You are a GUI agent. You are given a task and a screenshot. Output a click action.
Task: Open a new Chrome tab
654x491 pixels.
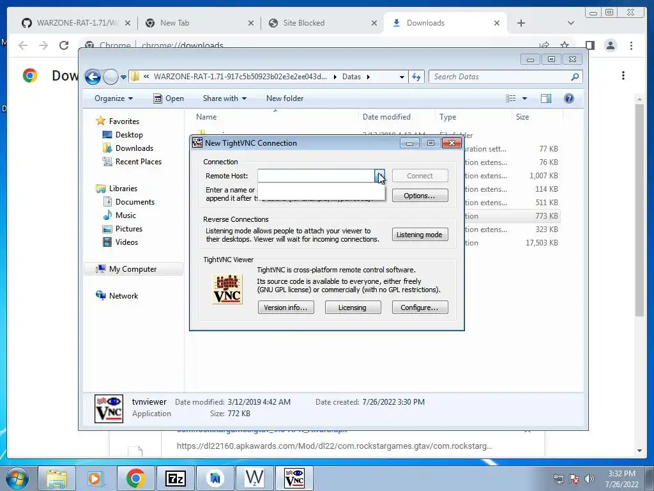[x=521, y=23]
